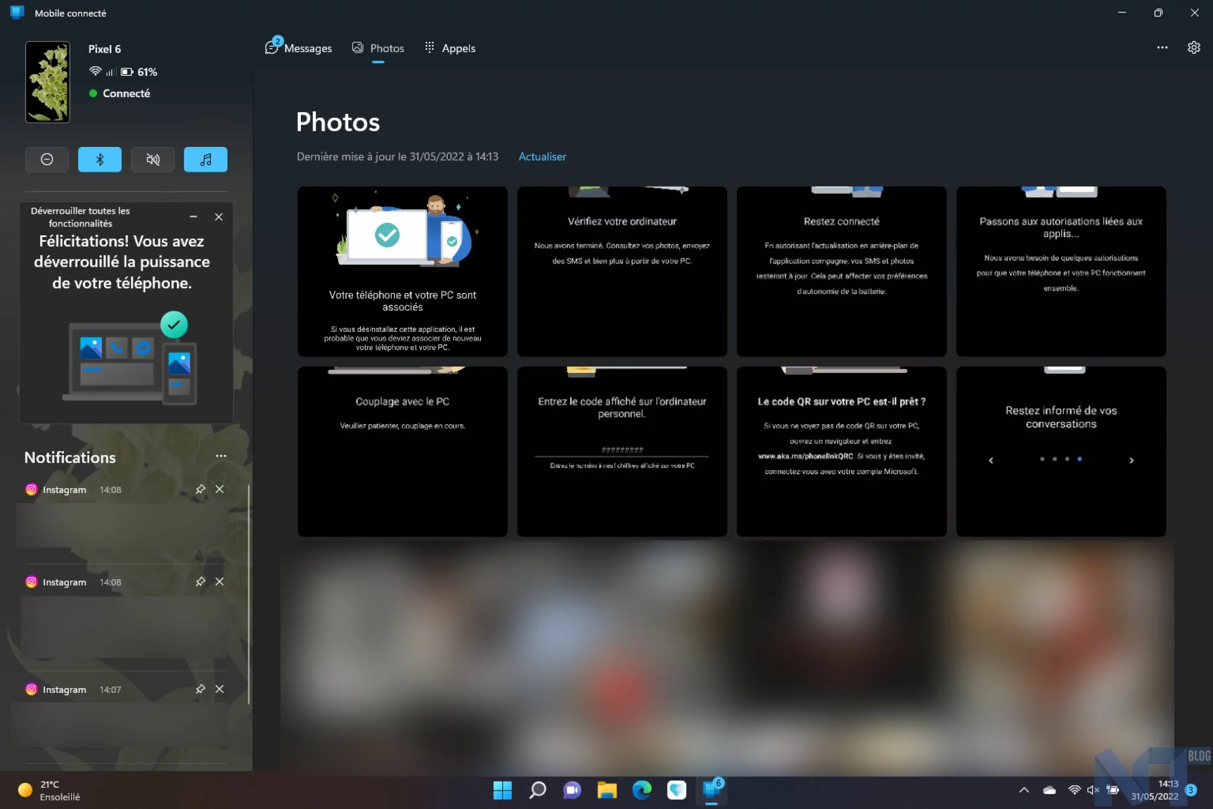The image size is (1213, 809).
Task: Open the Appels tab
Action: click(450, 48)
